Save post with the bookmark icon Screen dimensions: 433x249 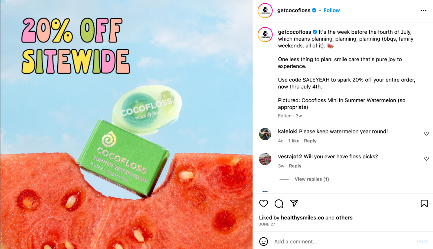point(424,204)
